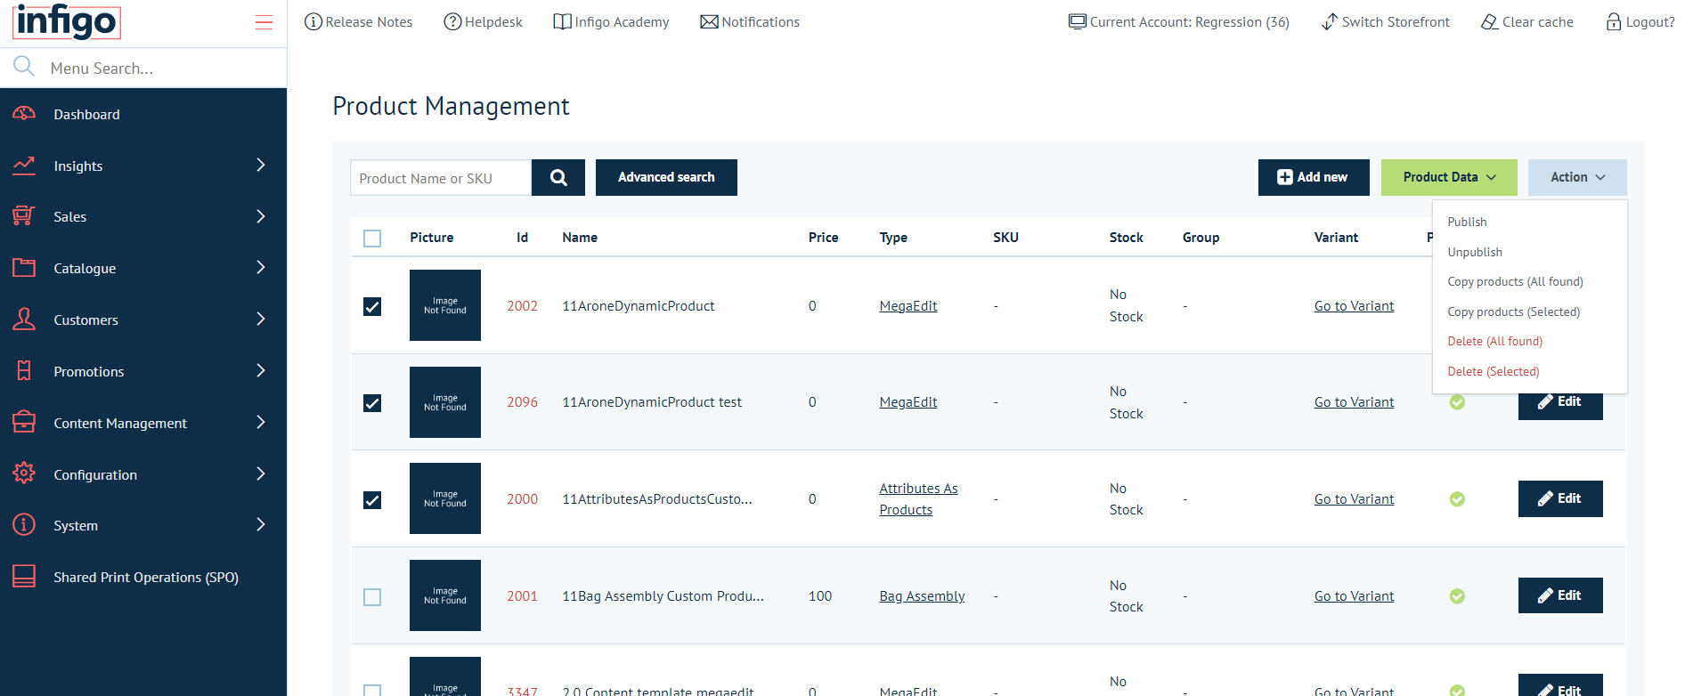This screenshot has width=1685, height=696.
Task: Click the Switch Storefront arrows icon
Action: [1330, 22]
